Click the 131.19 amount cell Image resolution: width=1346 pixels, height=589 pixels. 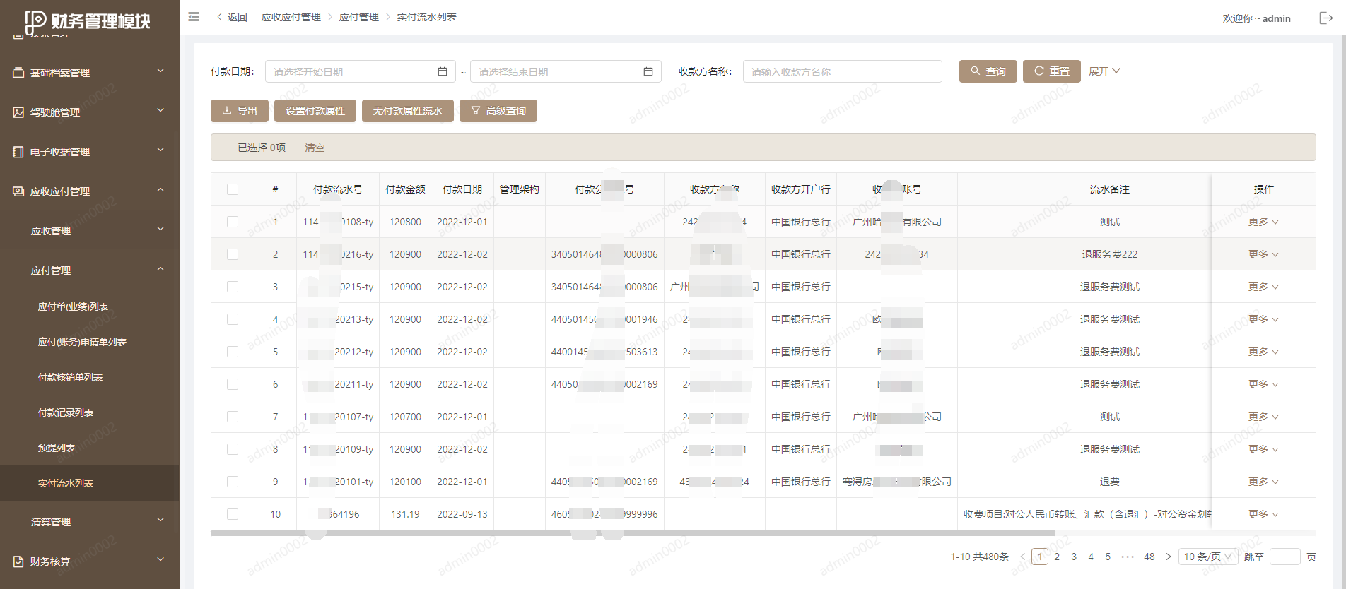click(405, 514)
